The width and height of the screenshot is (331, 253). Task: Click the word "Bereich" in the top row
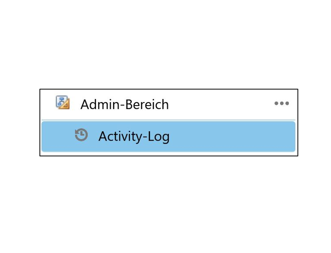pos(147,104)
